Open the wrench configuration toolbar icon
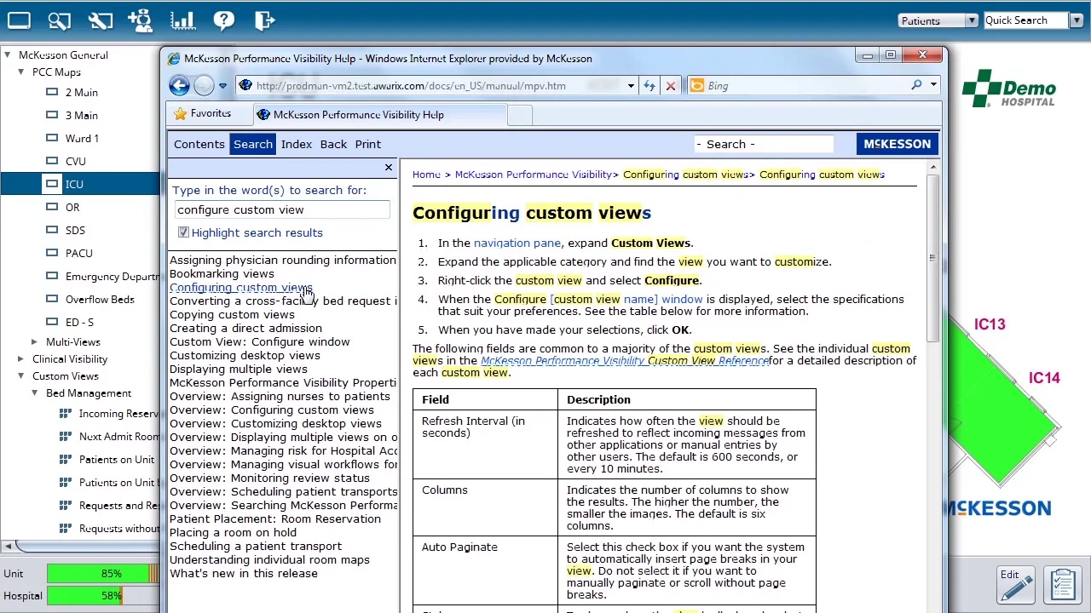The width and height of the screenshot is (1091, 613). tap(101, 20)
